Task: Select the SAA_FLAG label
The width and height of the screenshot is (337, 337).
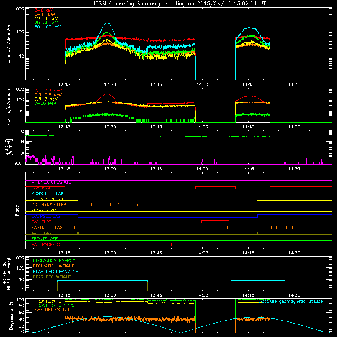Action: [x=41, y=222]
